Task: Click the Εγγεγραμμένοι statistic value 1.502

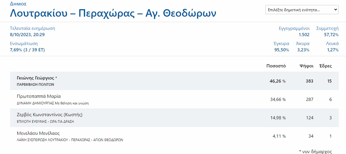Action: (x=304, y=35)
